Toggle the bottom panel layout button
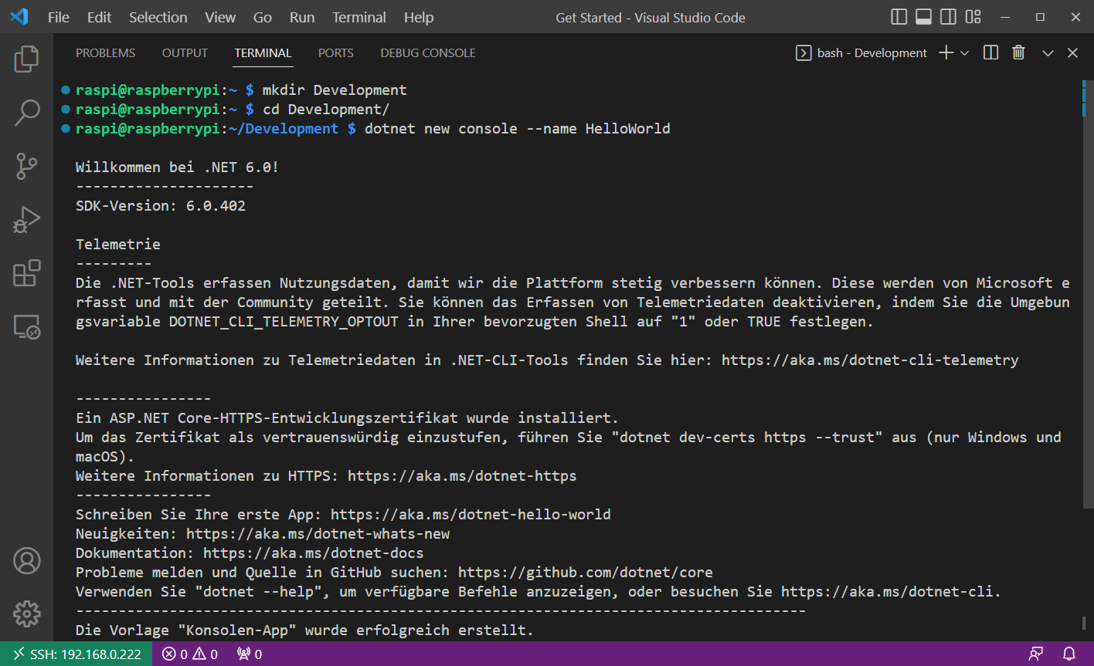 coord(923,17)
